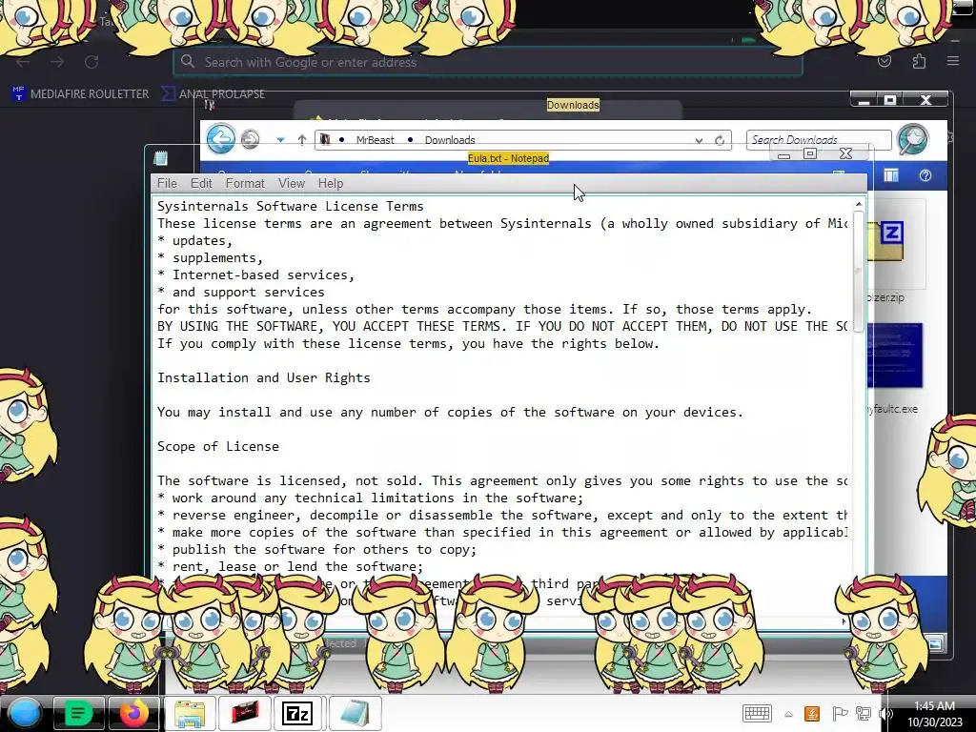Click the '* Internet-based services,' line
The image size is (976, 732).
255,274
